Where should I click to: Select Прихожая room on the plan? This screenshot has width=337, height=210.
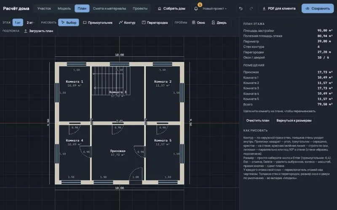118,151
